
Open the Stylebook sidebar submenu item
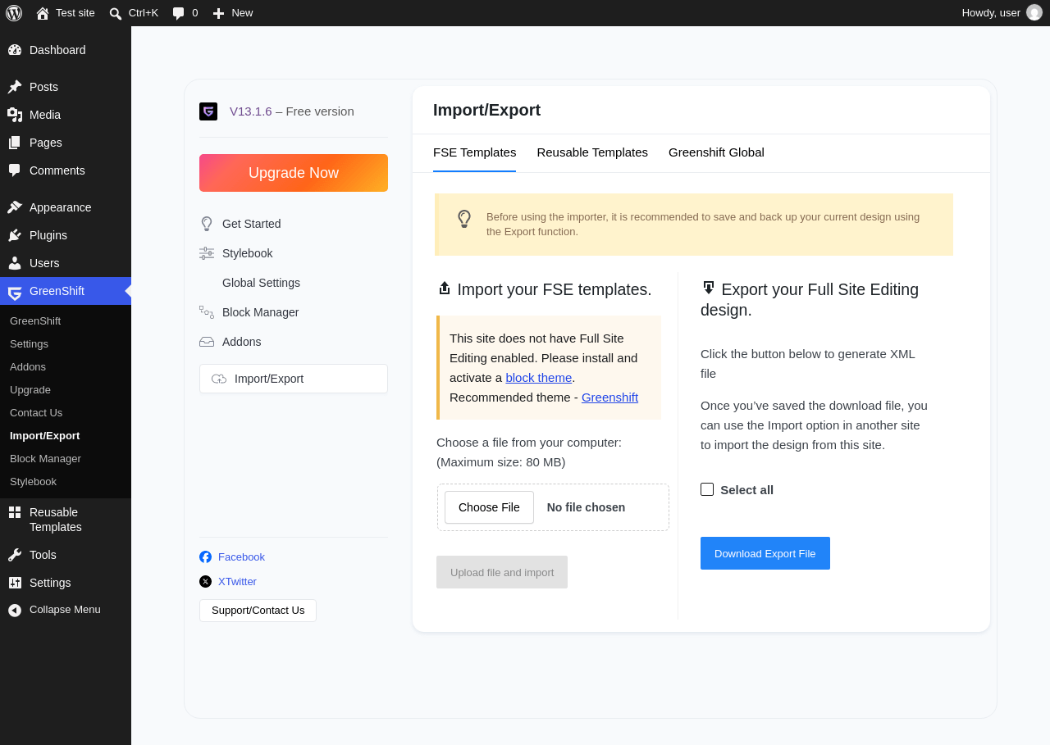pos(33,482)
